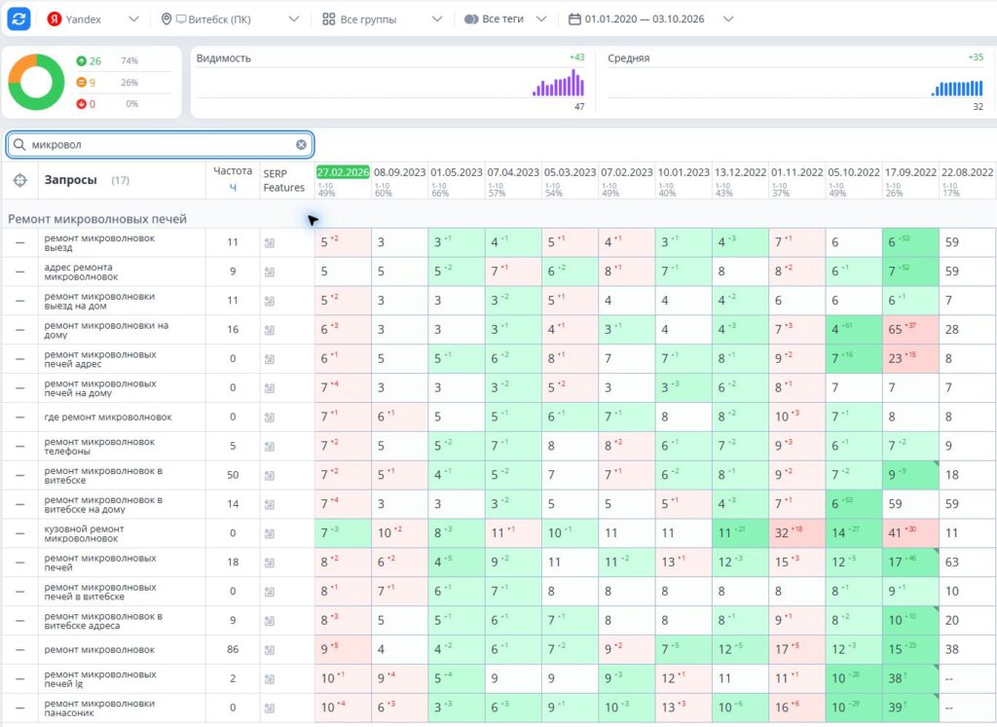The height and width of the screenshot is (727, 997).
Task: Select the 17.09.2022 date column header
Action: pos(910,172)
